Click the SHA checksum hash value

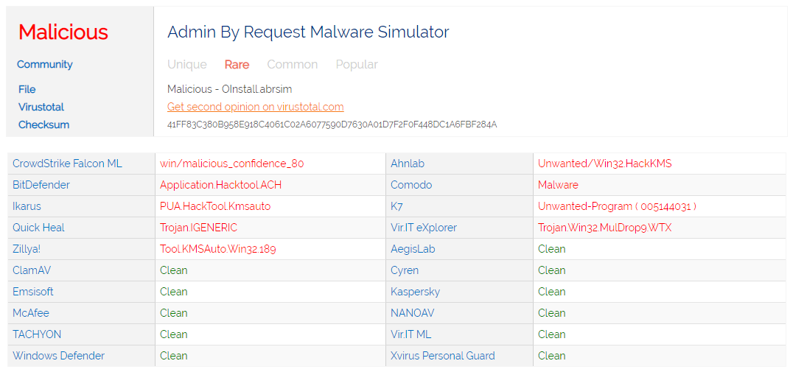tap(332, 124)
